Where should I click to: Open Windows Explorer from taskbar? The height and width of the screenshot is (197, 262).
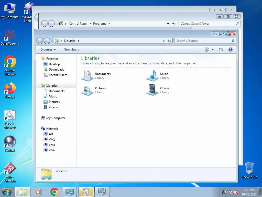point(23,192)
